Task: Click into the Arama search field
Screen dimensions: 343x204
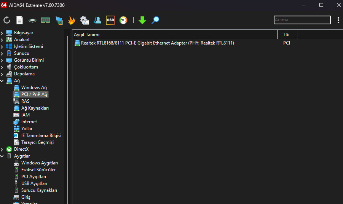Action: (302, 20)
